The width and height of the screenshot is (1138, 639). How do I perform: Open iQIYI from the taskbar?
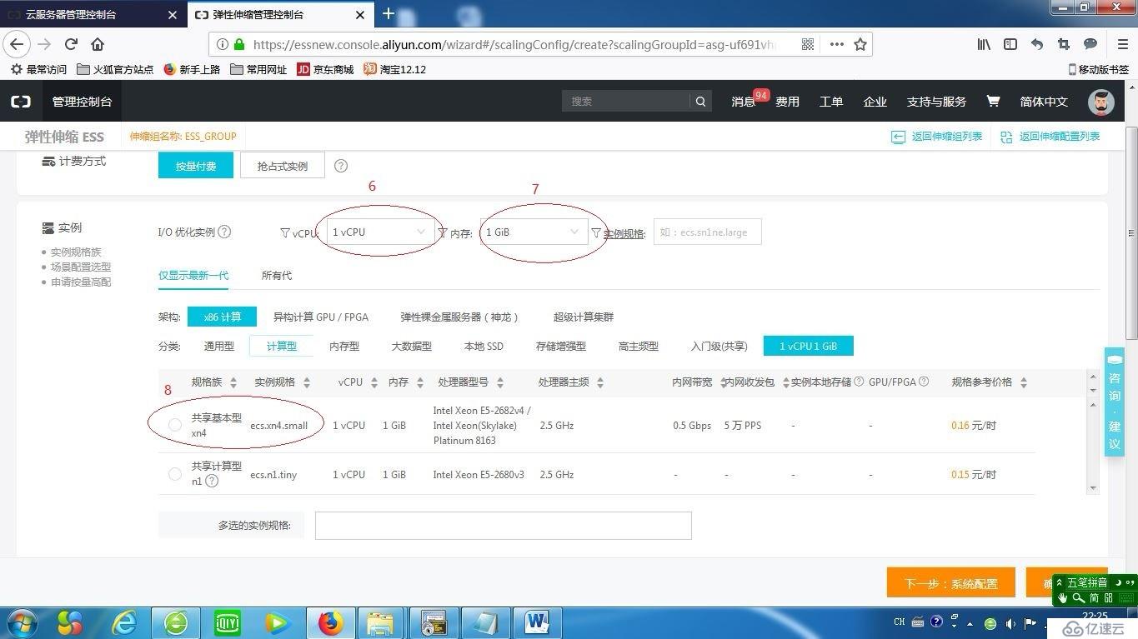[227, 622]
